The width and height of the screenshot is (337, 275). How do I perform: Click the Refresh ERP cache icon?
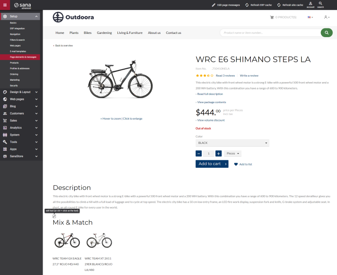pos(248,5)
